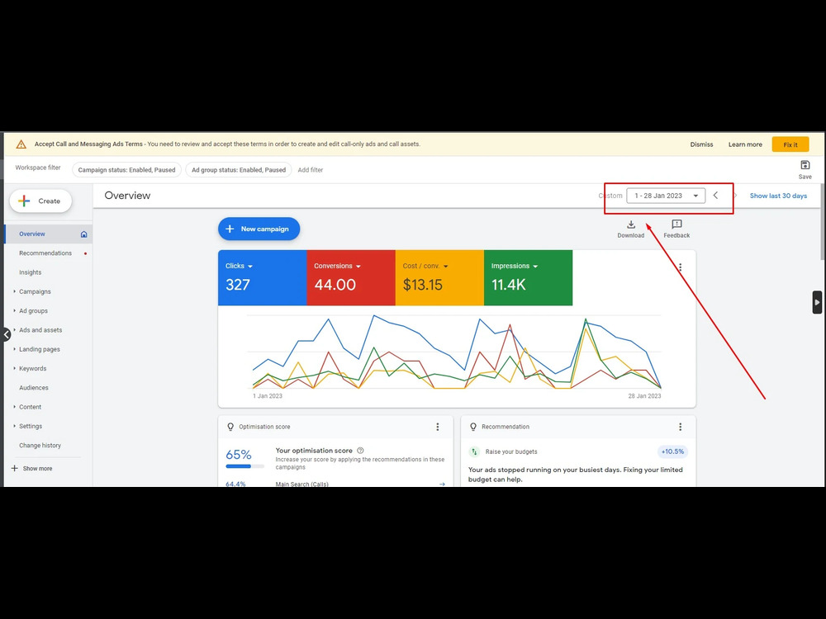Click the help icon next to Your optimisation score
Viewport: 826px width, 619px height.
point(360,451)
